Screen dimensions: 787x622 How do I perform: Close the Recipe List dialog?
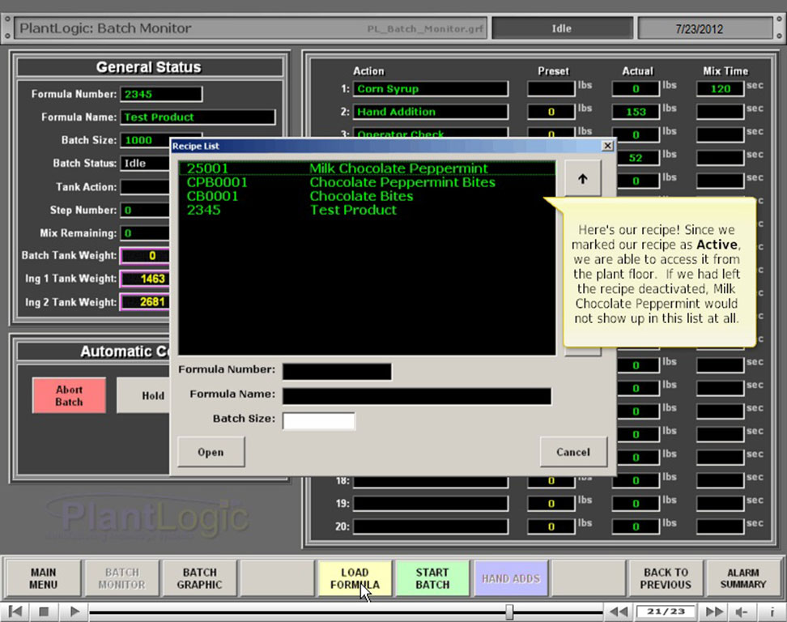607,146
